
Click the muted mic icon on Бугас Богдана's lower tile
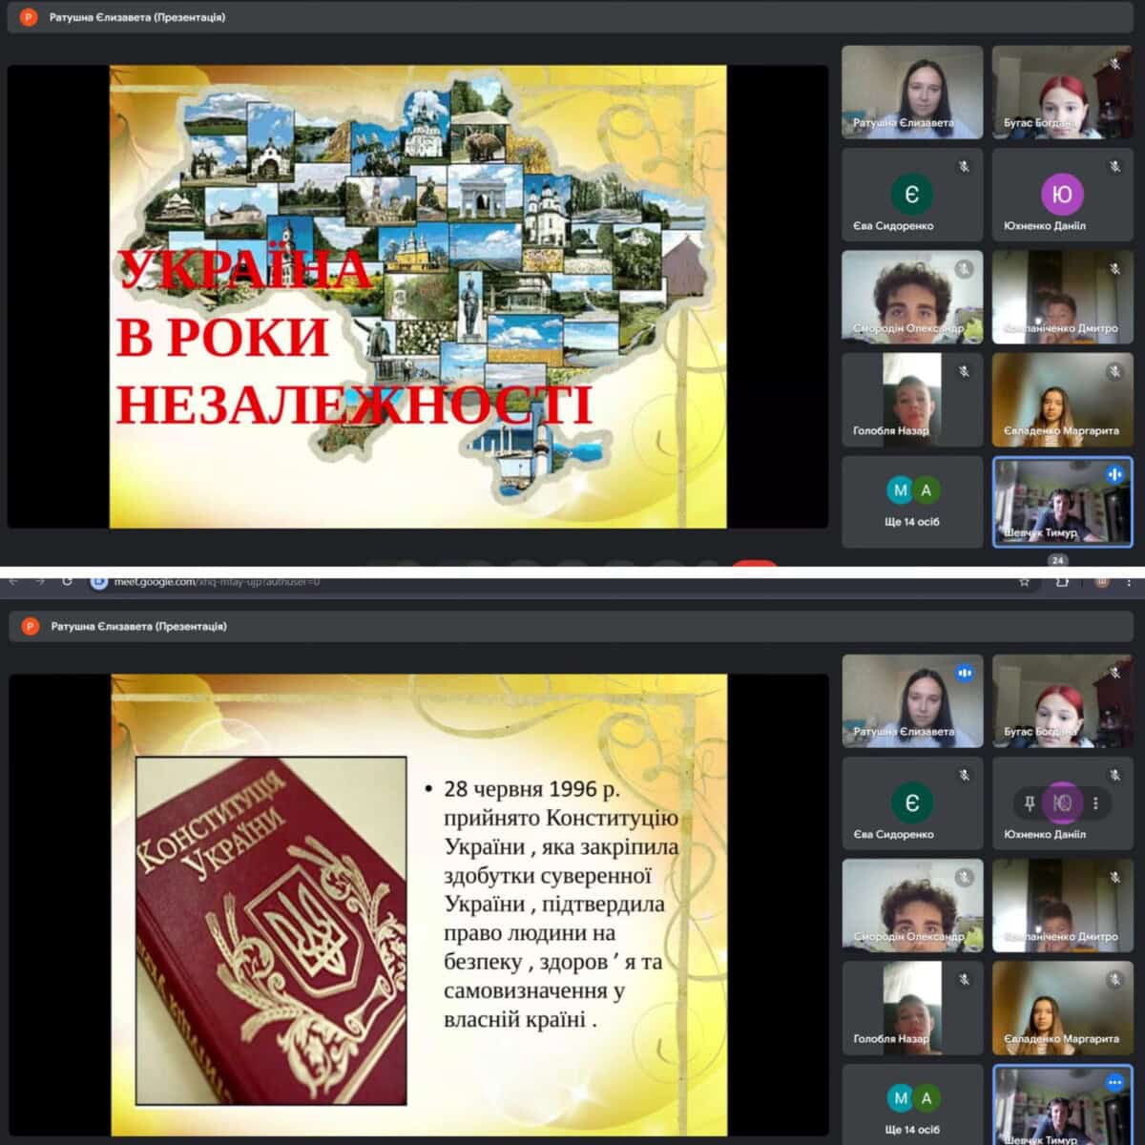pyautogui.click(x=1114, y=673)
